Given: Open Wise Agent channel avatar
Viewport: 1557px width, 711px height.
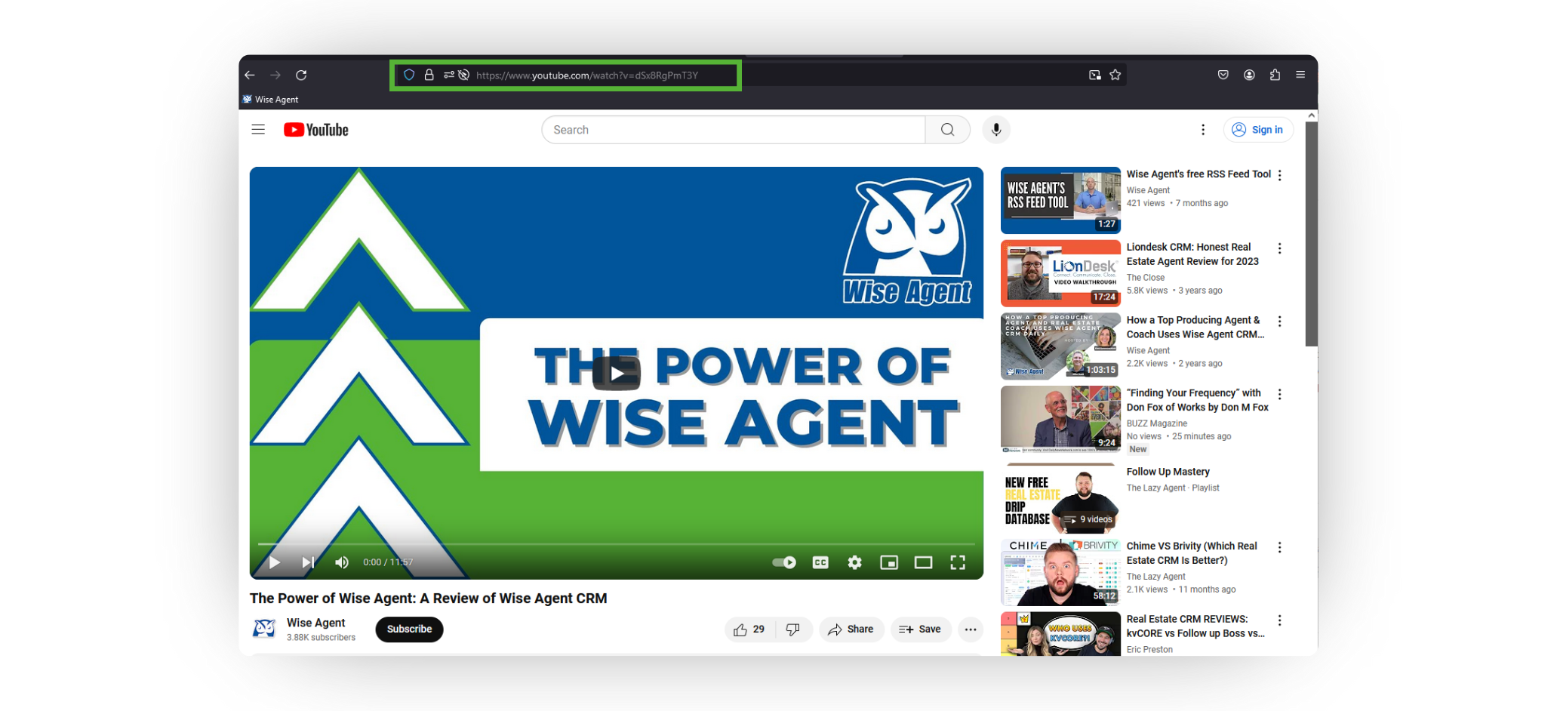Looking at the screenshot, I should (x=264, y=629).
